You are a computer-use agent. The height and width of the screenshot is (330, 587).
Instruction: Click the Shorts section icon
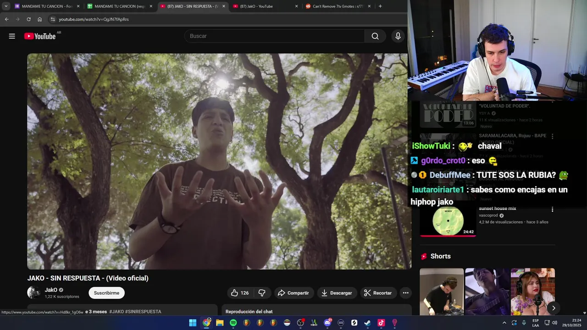(424, 256)
